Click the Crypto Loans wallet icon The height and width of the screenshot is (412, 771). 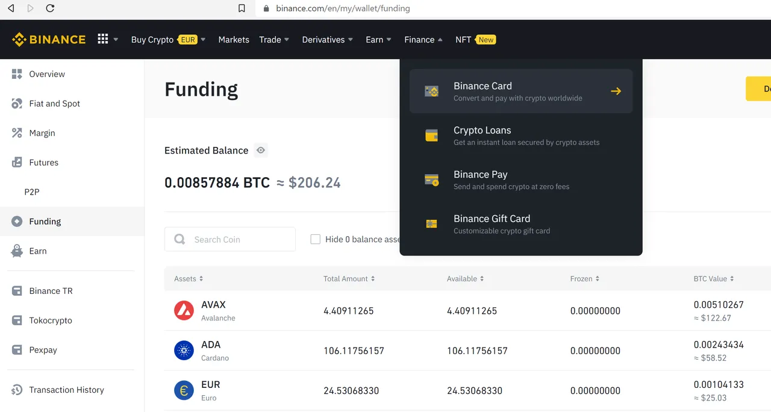point(431,136)
